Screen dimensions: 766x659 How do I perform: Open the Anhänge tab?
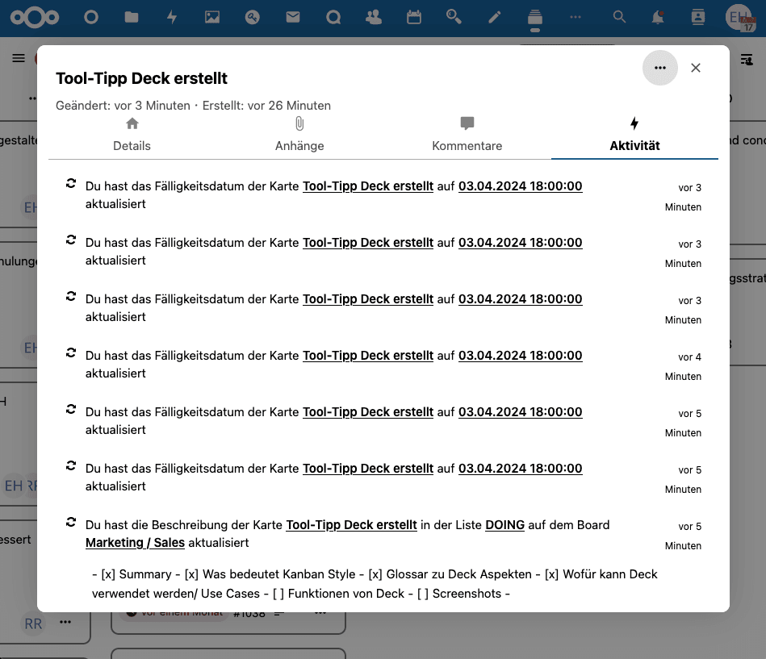(299, 135)
